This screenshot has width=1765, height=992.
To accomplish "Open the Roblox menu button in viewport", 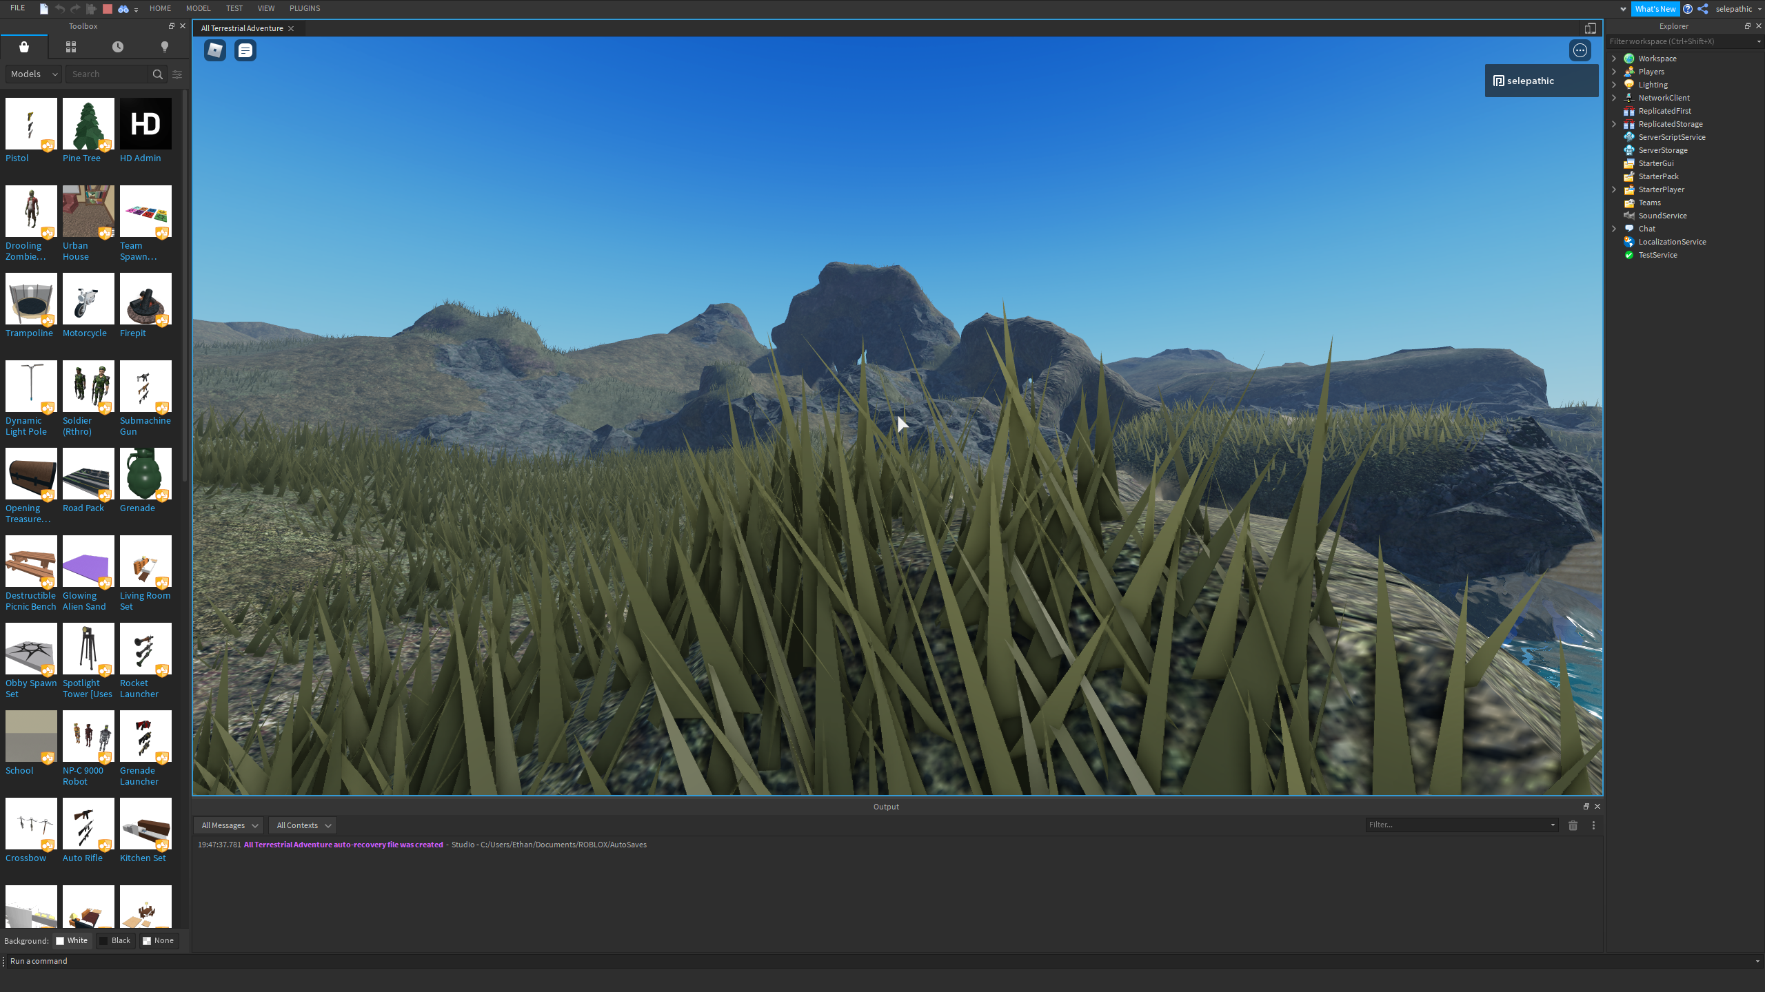I will (215, 50).
